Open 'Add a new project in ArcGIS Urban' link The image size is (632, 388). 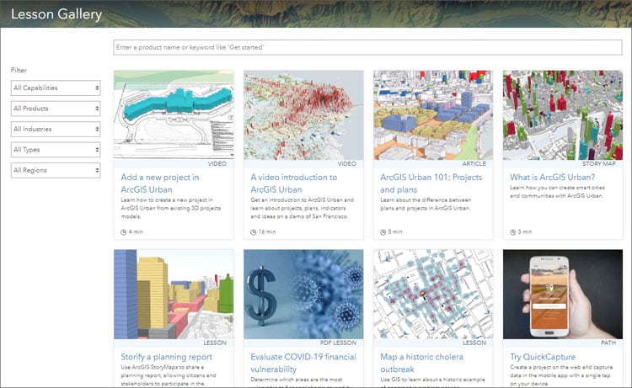pos(160,183)
